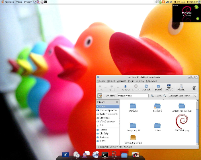Image resolution: width=201 pixels, height=160 pixels.
Task: Launch the terminal from the dock
Action: pyautogui.click(x=105, y=155)
